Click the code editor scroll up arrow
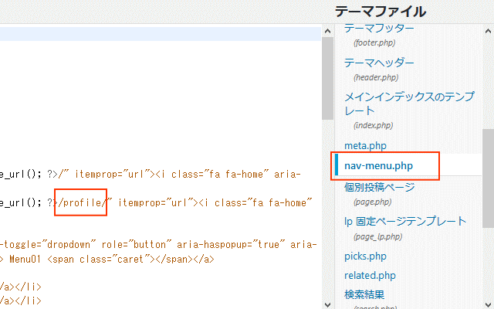The width and height of the screenshot is (494, 309). [x=327, y=31]
